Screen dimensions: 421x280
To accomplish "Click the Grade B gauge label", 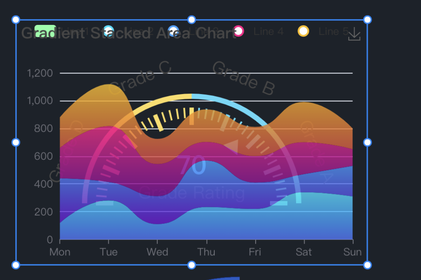I will click(x=243, y=78).
